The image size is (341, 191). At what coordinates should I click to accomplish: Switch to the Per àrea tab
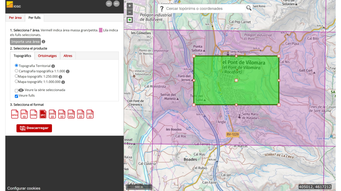[15, 18]
